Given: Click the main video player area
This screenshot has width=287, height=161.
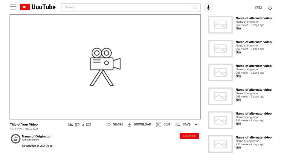Looking at the screenshot, I should 105,67.
